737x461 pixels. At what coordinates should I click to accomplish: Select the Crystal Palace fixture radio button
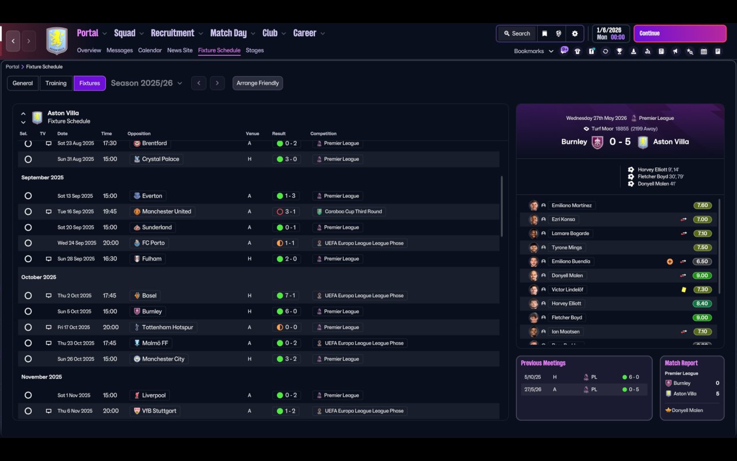point(28,159)
